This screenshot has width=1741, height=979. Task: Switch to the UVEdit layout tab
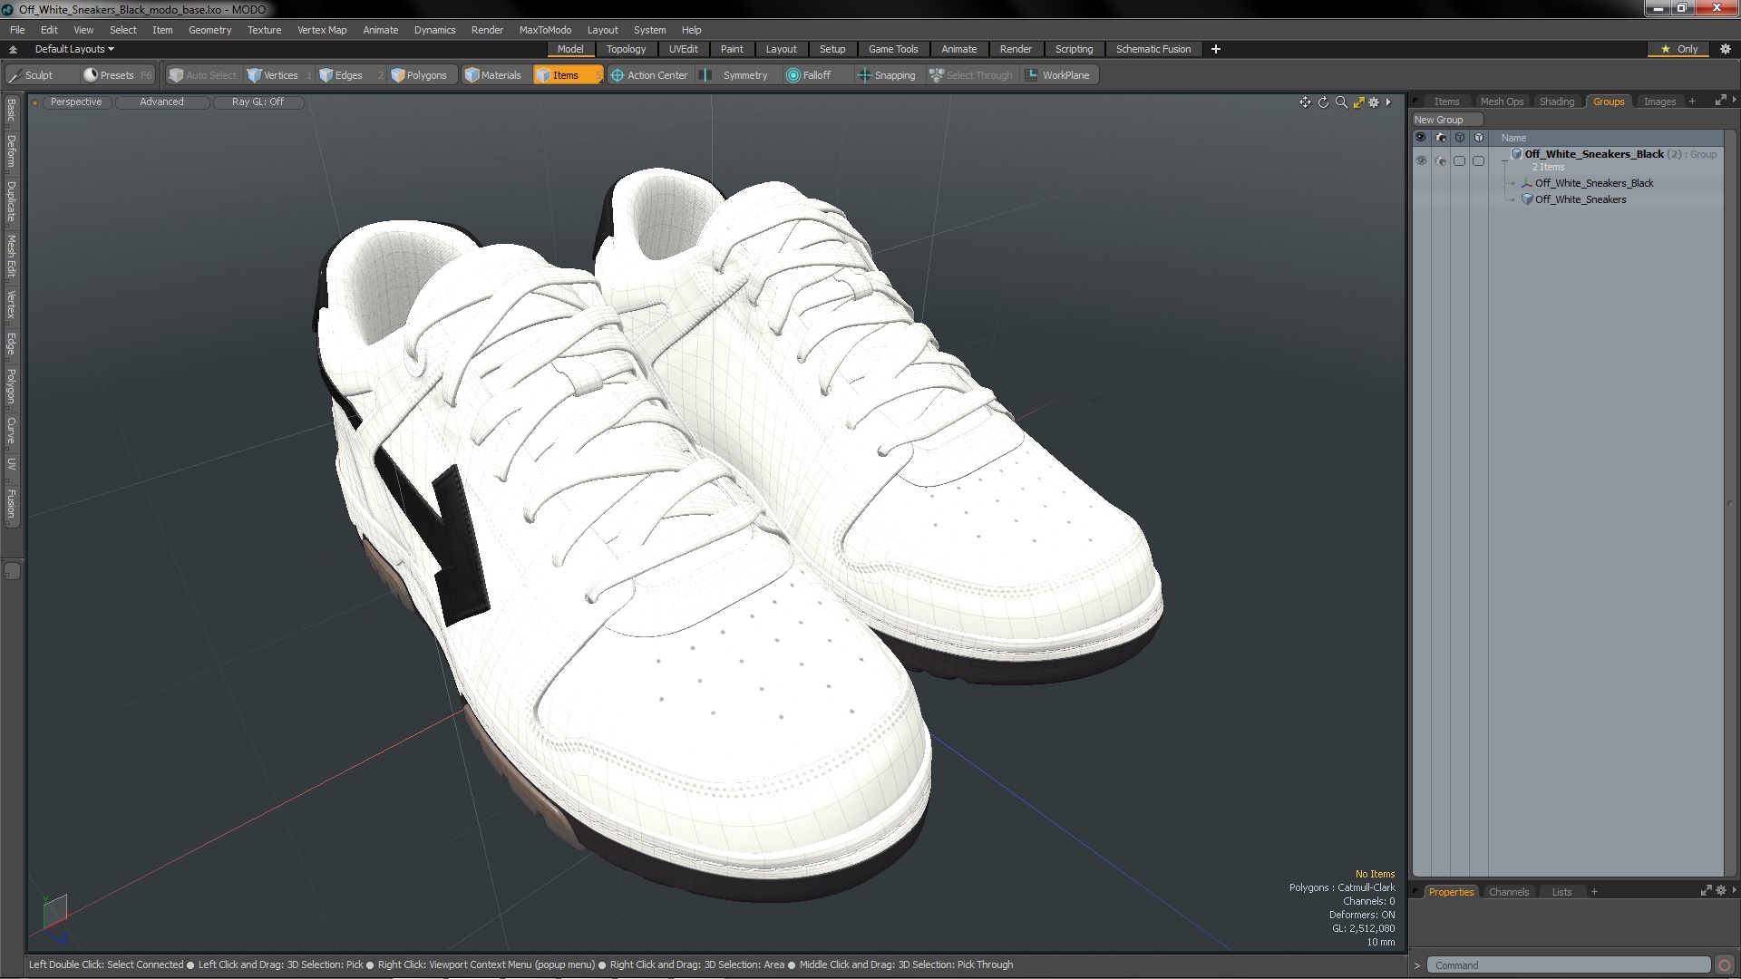(683, 49)
